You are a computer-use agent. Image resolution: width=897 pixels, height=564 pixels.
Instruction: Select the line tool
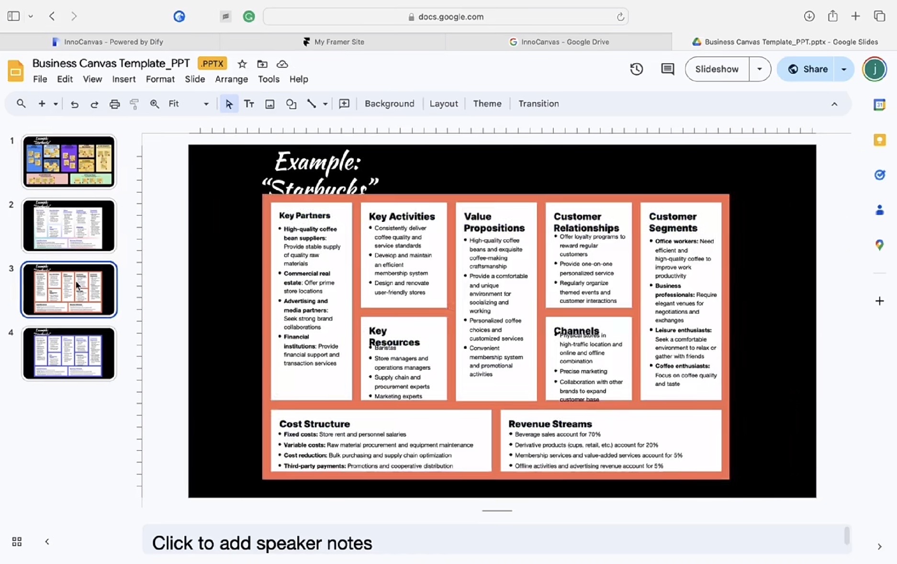coord(312,104)
